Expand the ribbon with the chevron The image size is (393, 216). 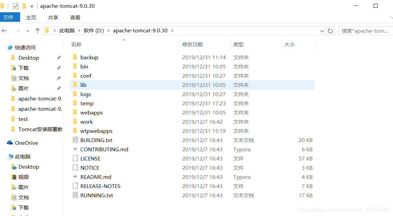pos(391,18)
